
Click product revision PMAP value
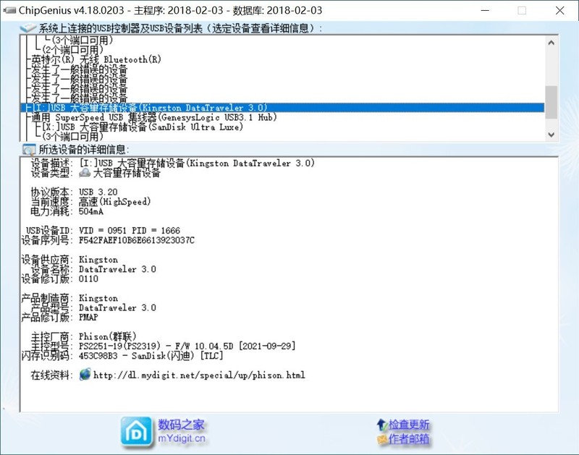(88, 318)
